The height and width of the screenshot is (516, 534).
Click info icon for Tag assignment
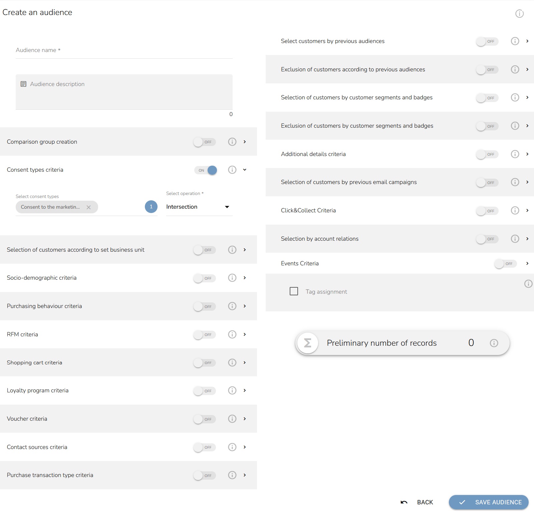[528, 284]
